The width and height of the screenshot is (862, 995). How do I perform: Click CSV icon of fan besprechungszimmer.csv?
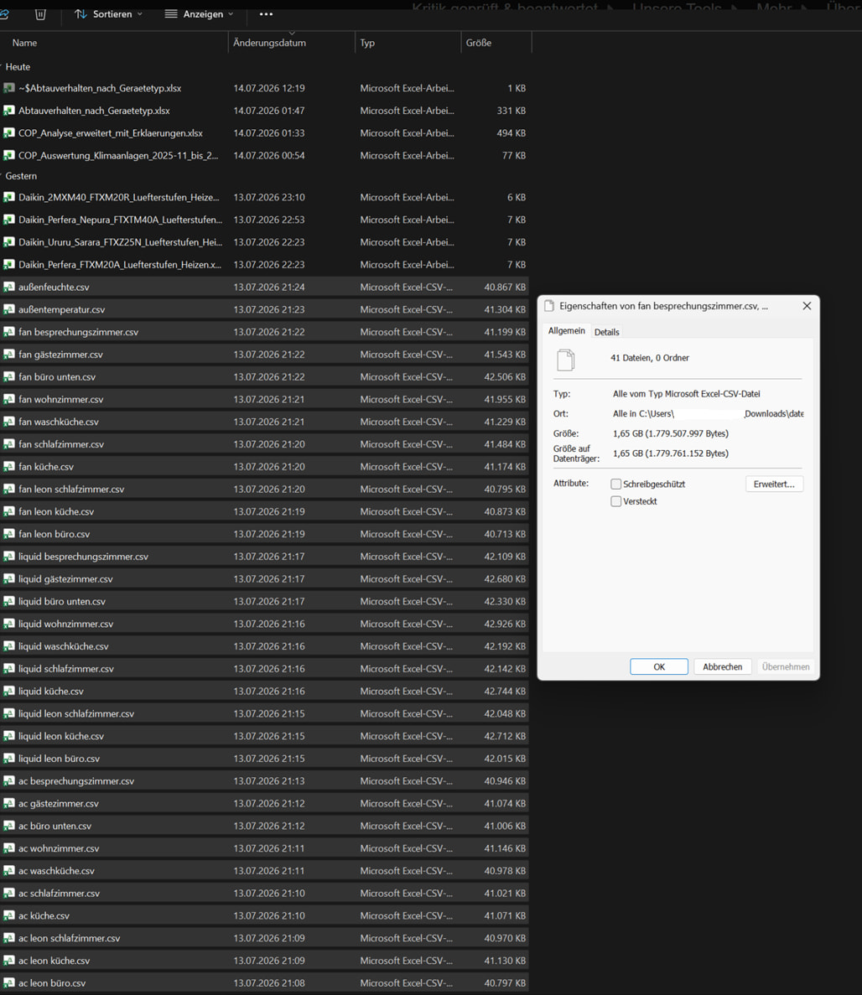click(9, 332)
